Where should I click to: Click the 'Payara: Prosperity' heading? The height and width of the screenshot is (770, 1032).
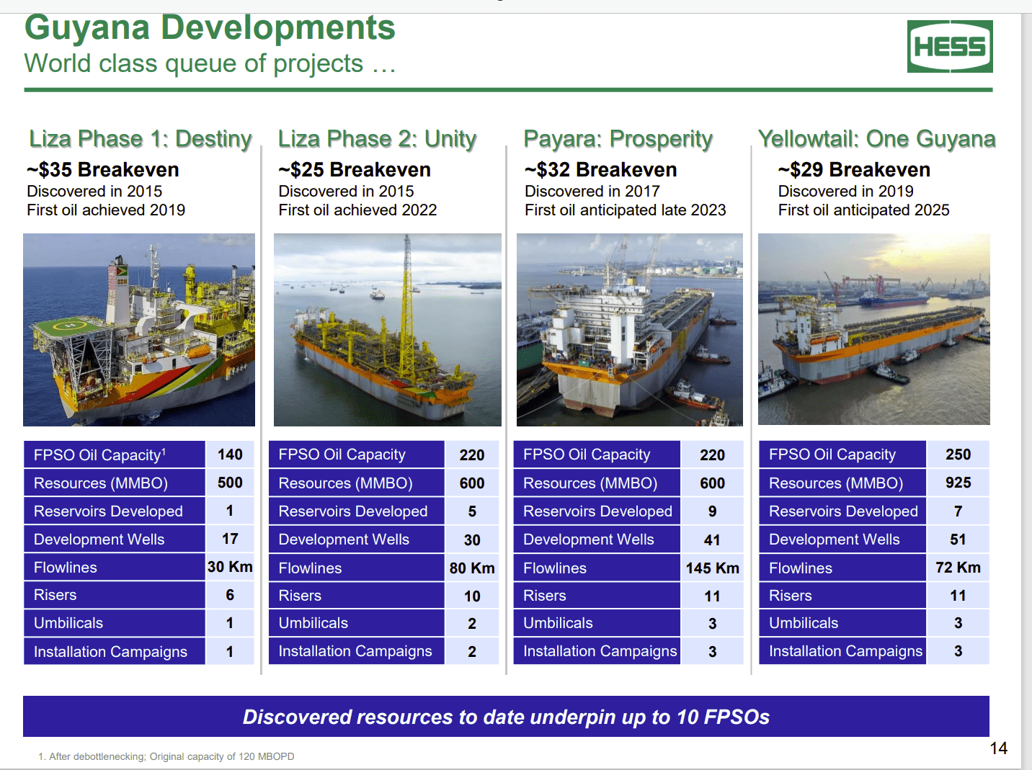pos(618,138)
